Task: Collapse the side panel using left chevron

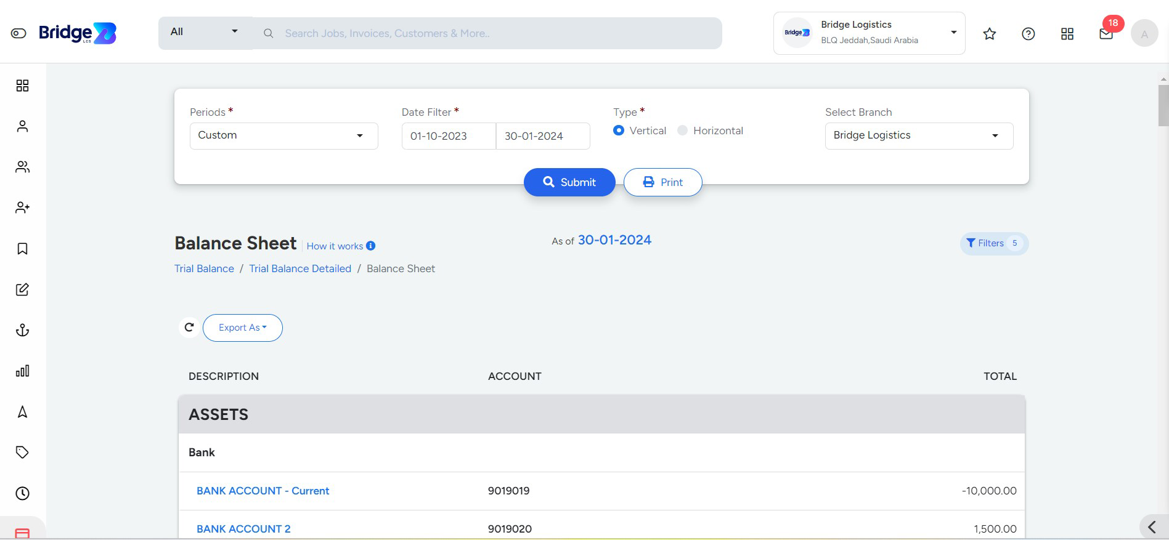Action: (x=1152, y=526)
